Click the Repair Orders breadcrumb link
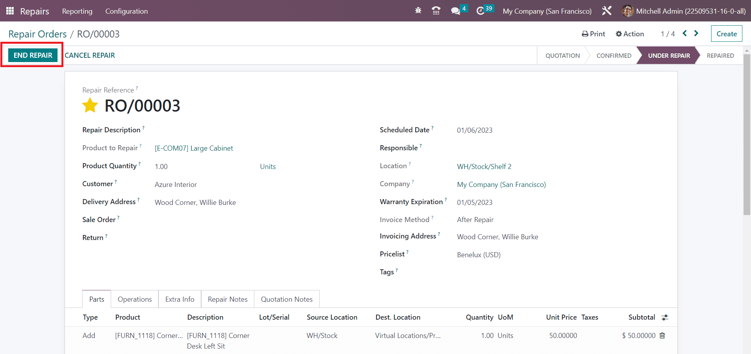Screen dimensions: 751x354 [x=38, y=34]
